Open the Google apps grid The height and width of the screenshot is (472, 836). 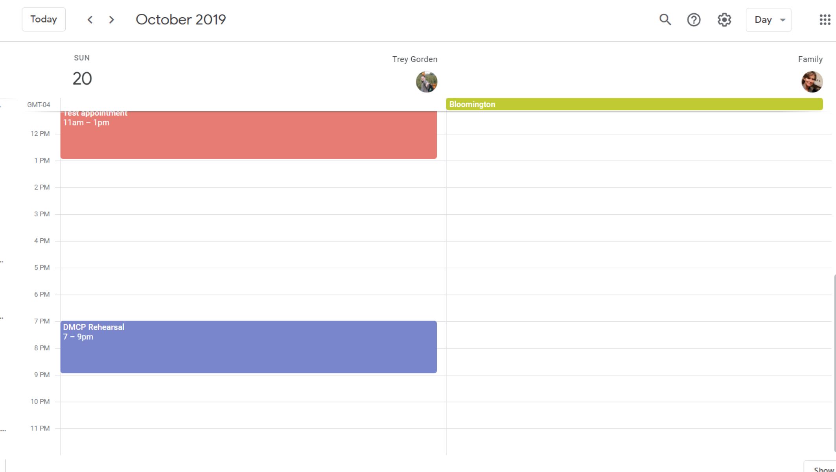(825, 20)
